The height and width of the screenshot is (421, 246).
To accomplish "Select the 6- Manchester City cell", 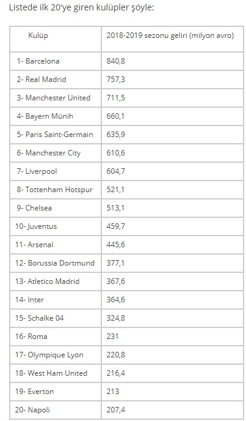I will coord(56,153).
